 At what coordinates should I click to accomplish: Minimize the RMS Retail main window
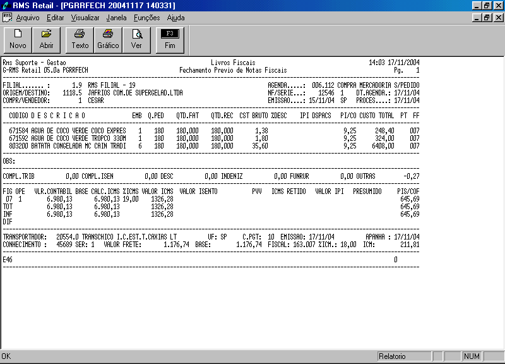point(477,6)
